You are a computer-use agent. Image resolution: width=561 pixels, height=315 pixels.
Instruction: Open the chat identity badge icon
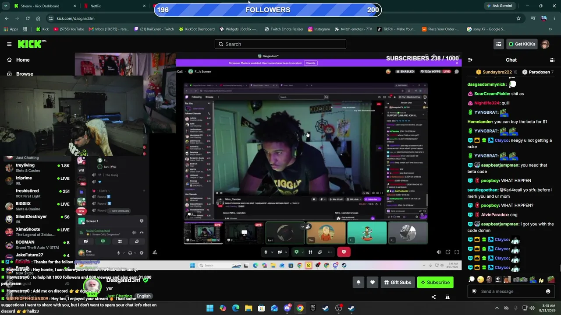tap(474, 291)
